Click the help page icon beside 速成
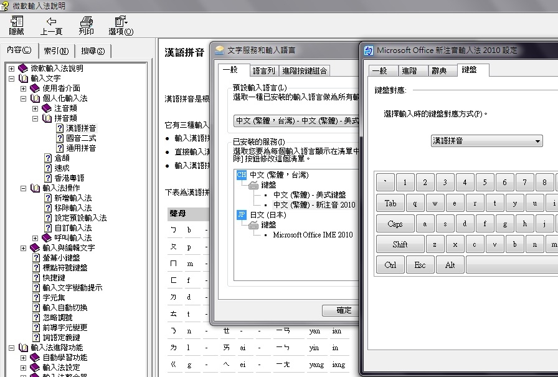This screenshot has width=558, height=377. [x=48, y=168]
